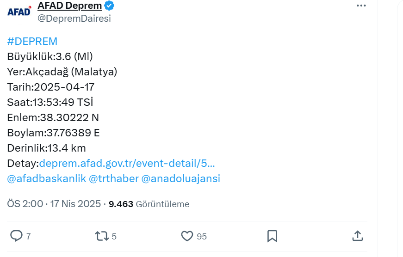
Task: Open the AFAD profile logo avatar
Action: 19,12
